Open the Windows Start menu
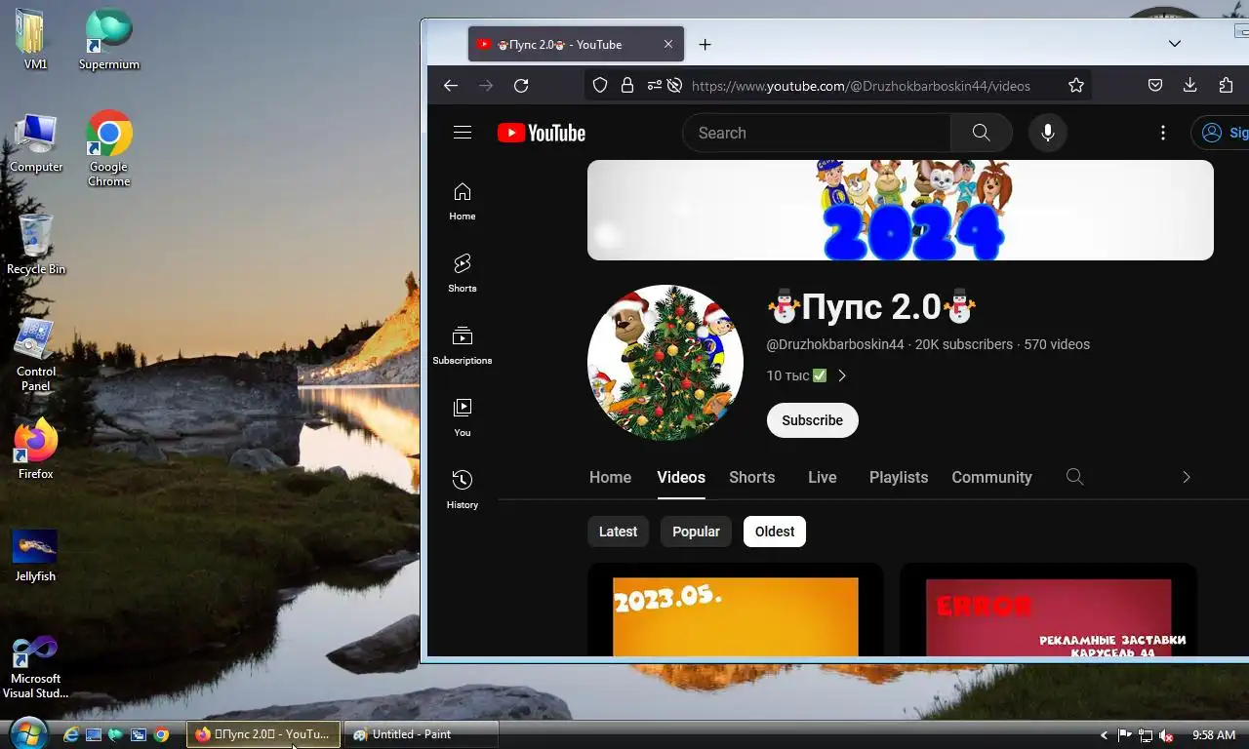Screen dimensions: 1249x749 click(27, 733)
